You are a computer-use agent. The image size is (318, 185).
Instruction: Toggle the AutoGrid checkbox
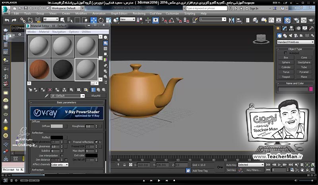click(x=285, y=53)
